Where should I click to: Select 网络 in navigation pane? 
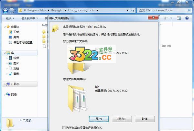[14, 94]
